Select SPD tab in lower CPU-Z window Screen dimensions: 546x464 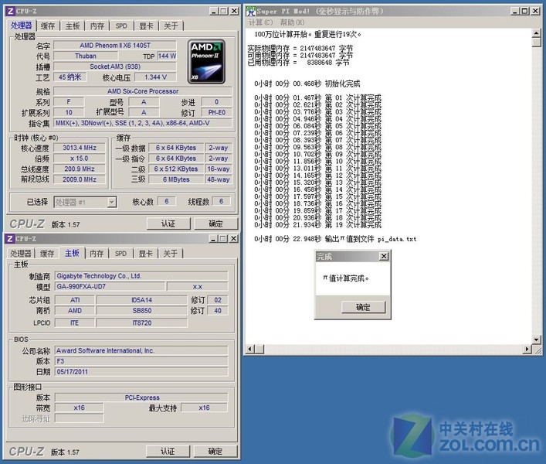(x=120, y=254)
